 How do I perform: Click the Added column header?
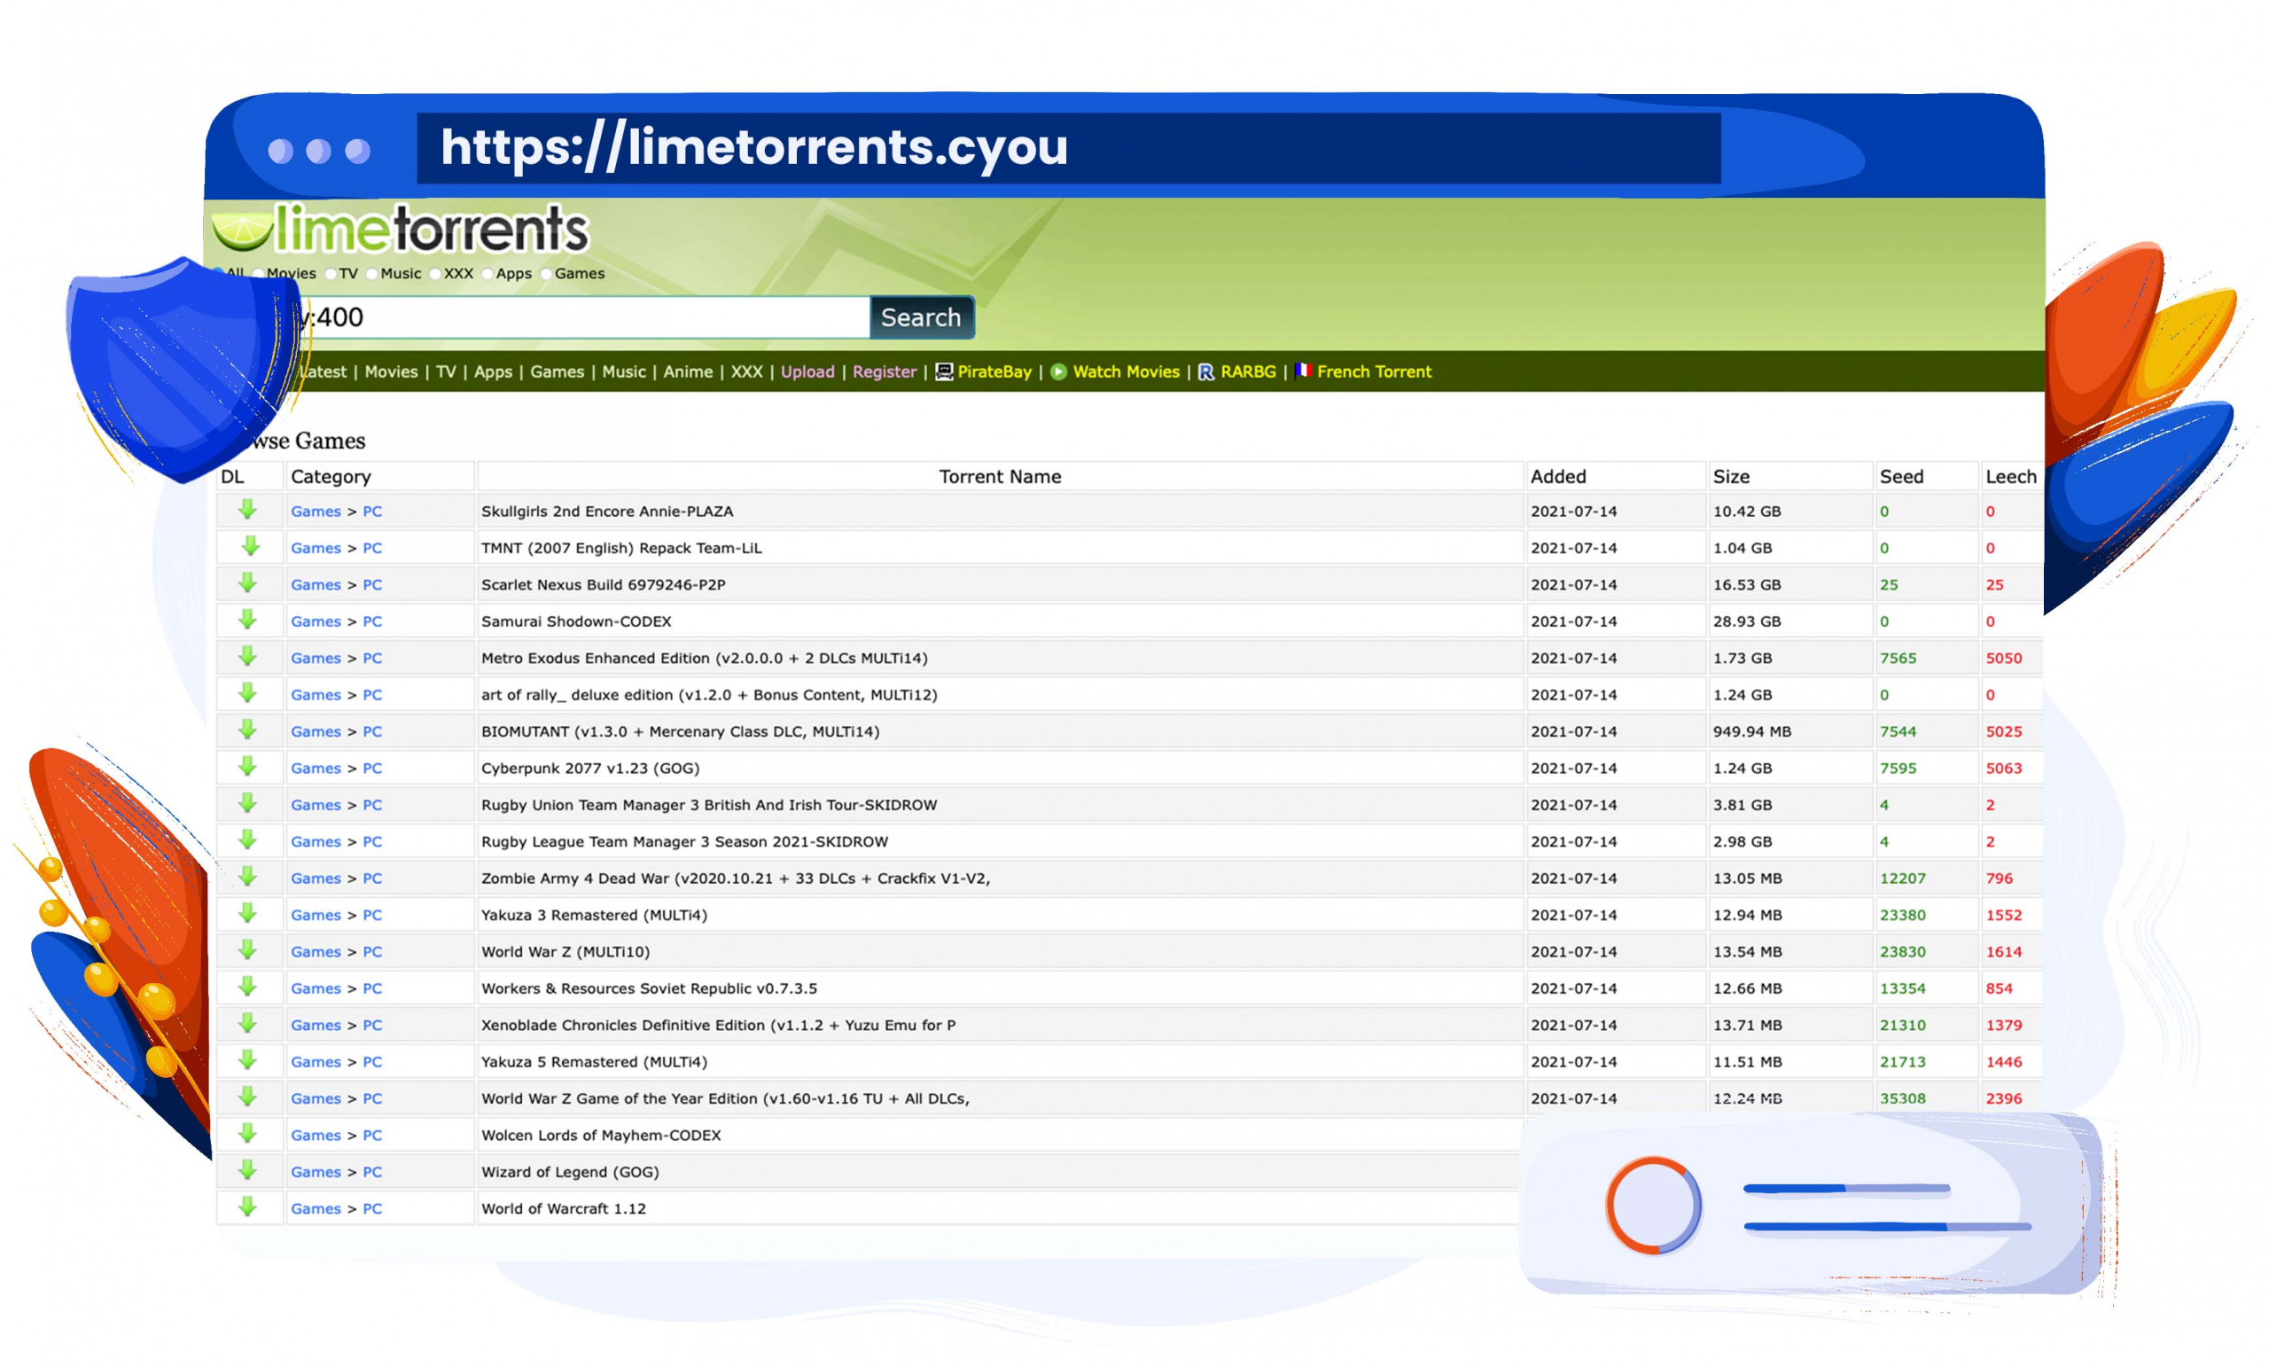click(1558, 476)
